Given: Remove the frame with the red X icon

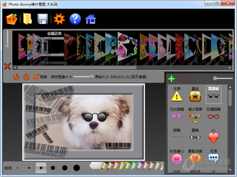Looking at the screenshot, I should click(x=7, y=66).
